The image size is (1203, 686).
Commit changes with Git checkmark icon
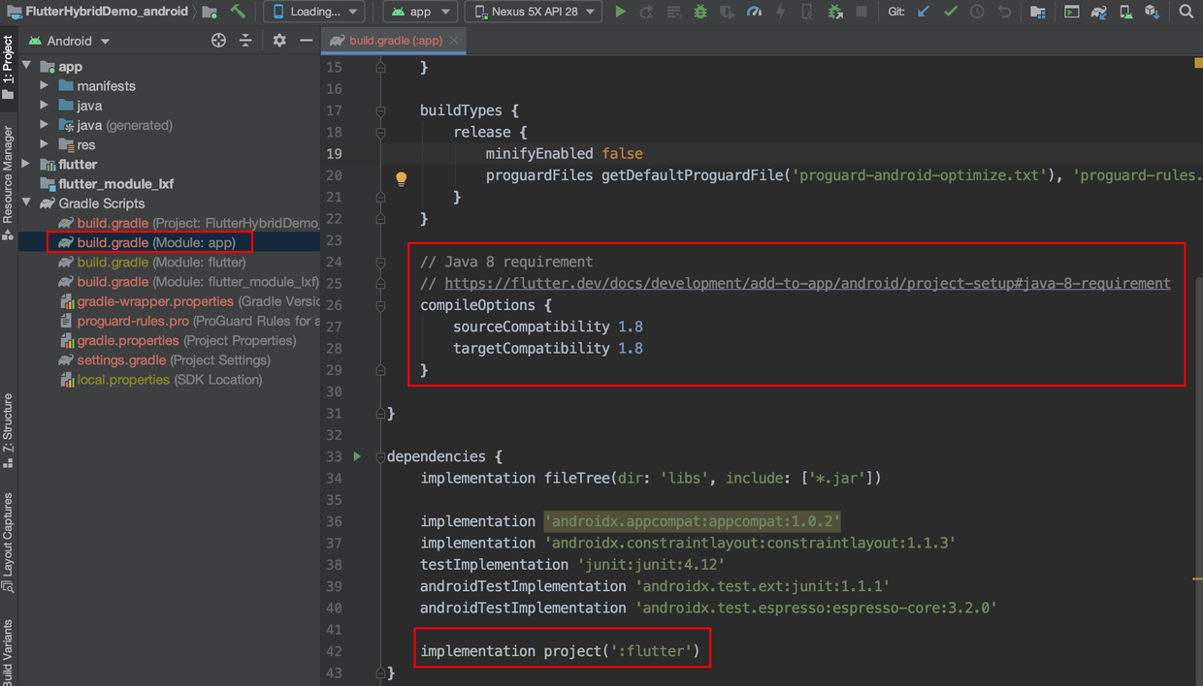tap(950, 12)
